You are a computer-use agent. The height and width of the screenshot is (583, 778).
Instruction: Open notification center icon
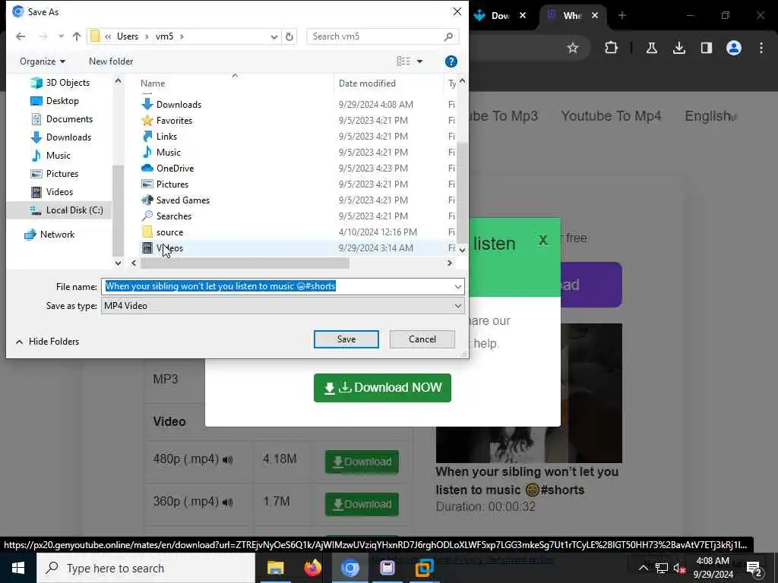[754, 569]
